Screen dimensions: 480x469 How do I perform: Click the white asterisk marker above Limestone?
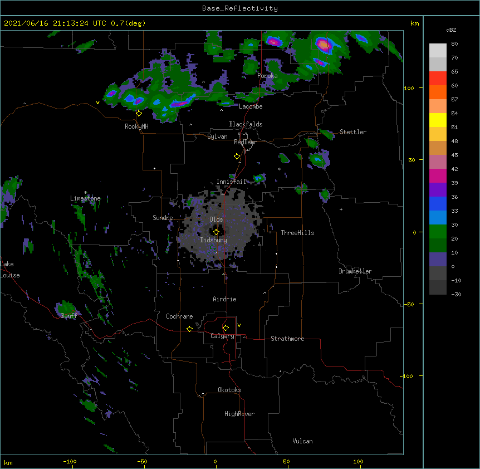tap(85, 193)
